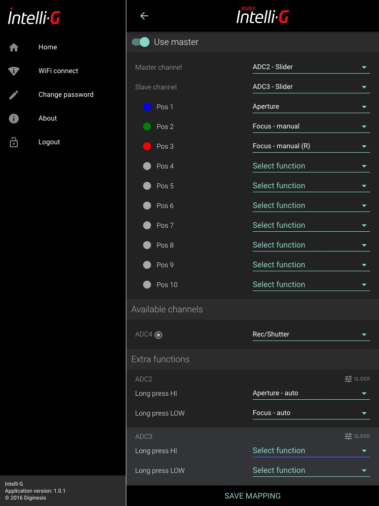Go to WiFi connect menu item
This screenshot has width=379, height=506.
coord(58,71)
